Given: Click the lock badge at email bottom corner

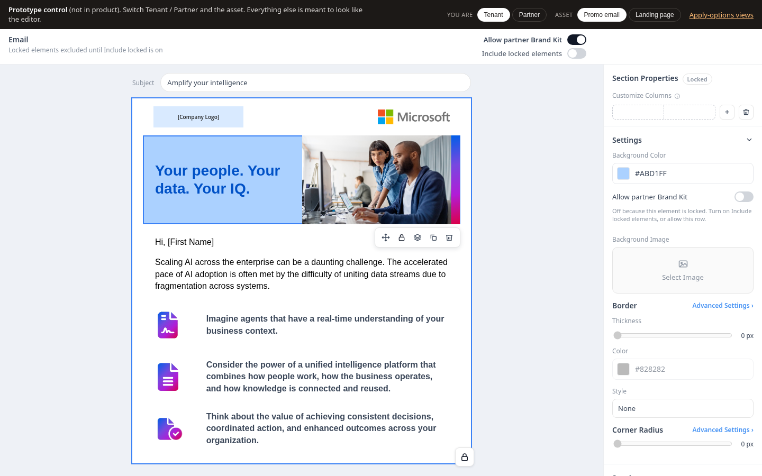Looking at the screenshot, I should (465, 457).
